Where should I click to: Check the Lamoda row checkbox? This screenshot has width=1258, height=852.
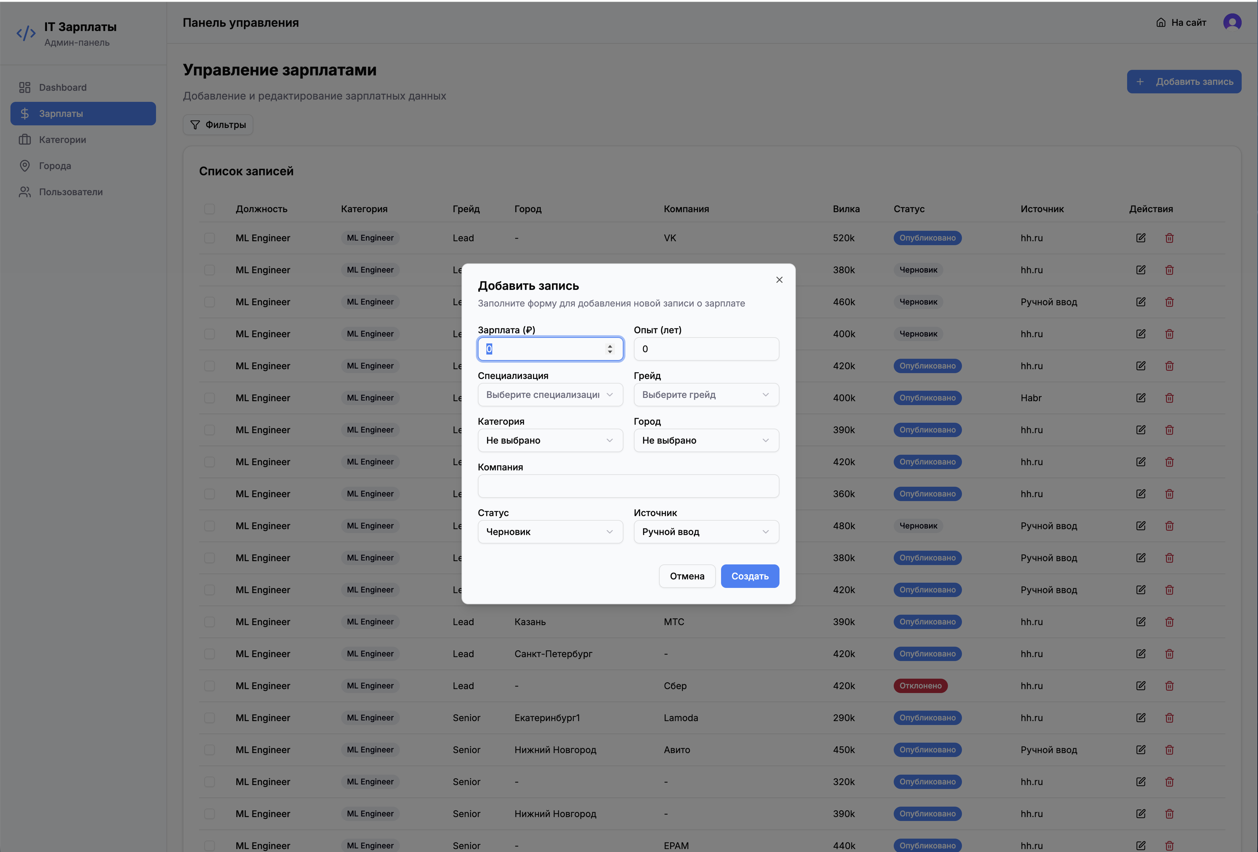click(x=210, y=718)
